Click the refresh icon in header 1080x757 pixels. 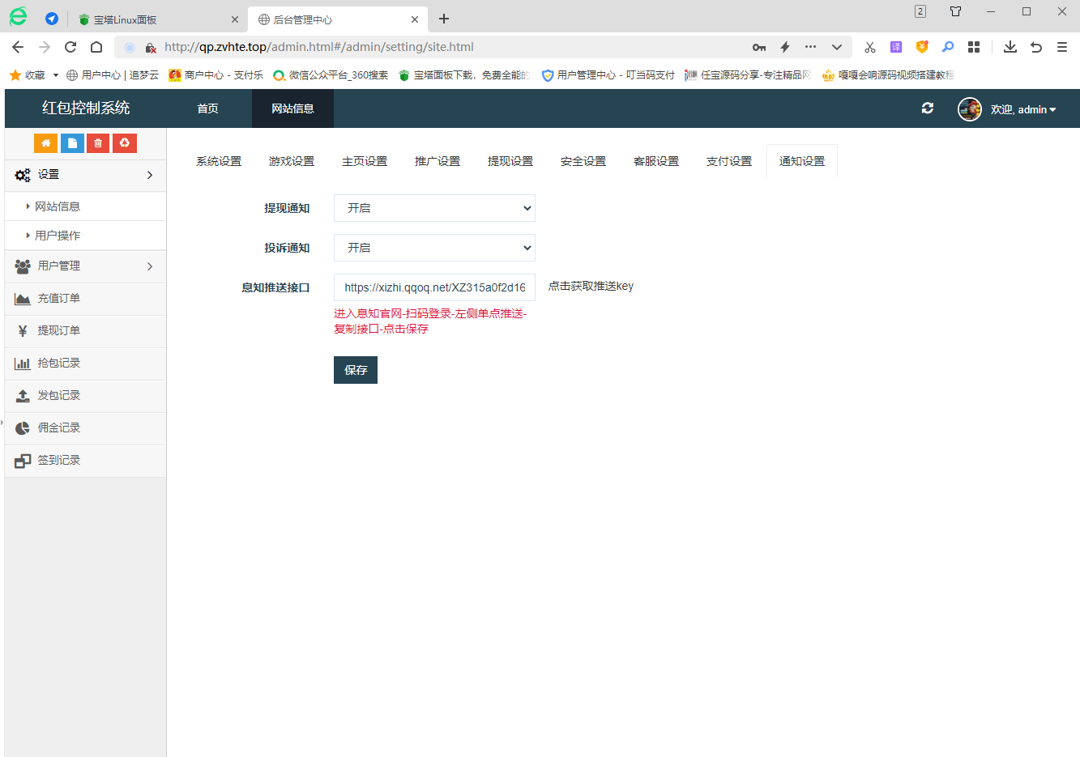point(928,108)
